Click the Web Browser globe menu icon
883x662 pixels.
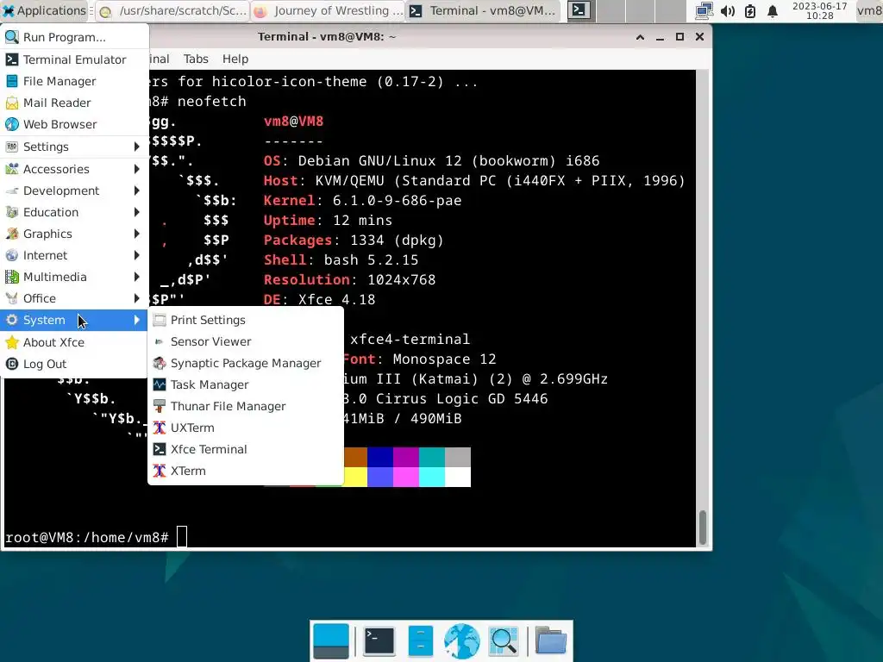coord(12,124)
